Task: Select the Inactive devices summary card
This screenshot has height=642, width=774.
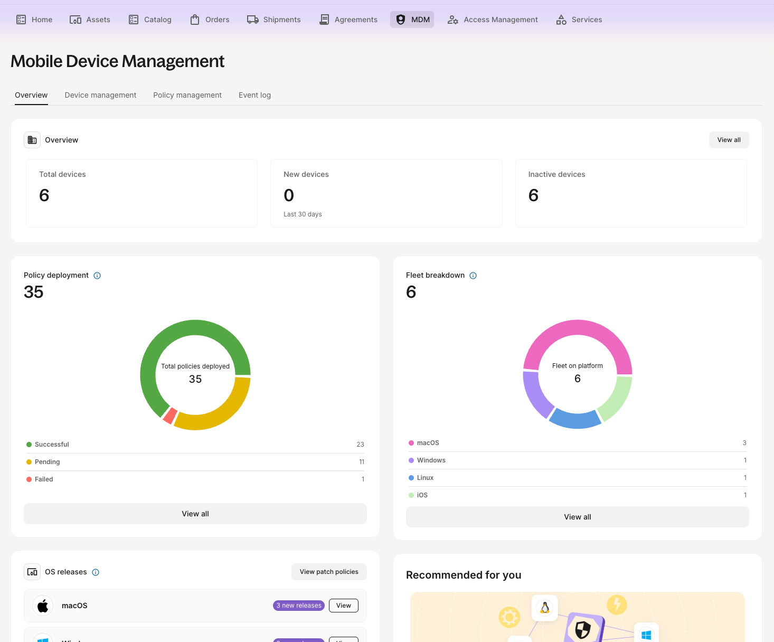Action: point(630,193)
